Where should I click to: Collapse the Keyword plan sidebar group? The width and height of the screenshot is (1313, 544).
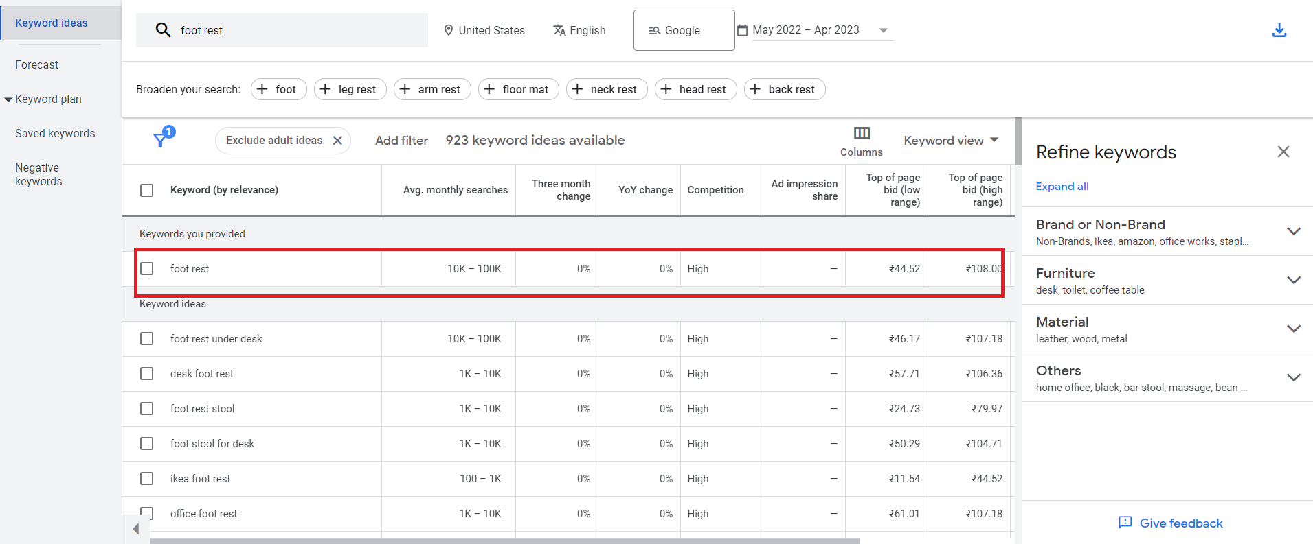8,99
